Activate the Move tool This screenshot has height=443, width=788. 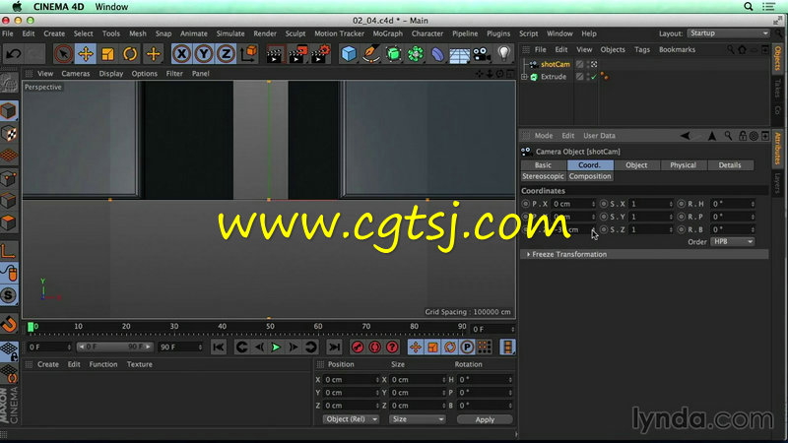tap(86, 54)
